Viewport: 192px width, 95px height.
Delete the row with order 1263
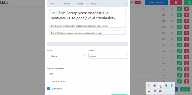point(186,45)
